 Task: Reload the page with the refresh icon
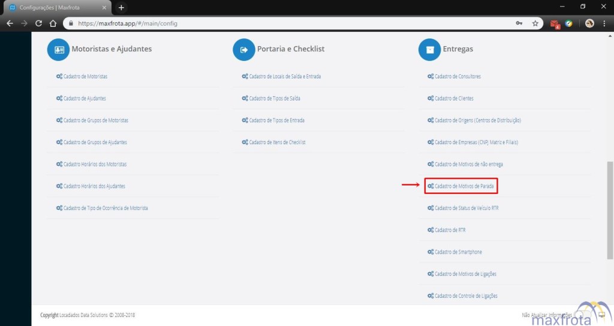pyautogui.click(x=39, y=24)
